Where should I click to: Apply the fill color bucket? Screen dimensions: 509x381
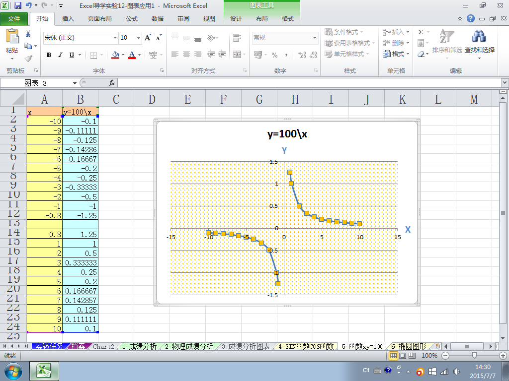(115, 55)
